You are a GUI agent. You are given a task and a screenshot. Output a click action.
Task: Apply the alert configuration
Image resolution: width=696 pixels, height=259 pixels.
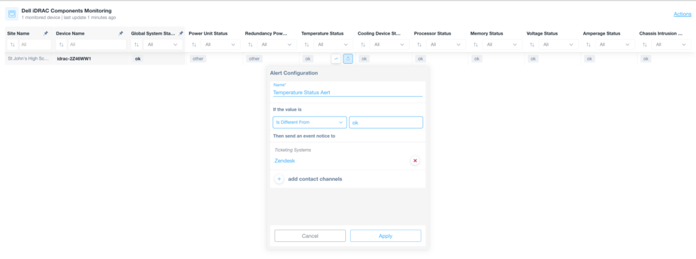click(x=385, y=236)
